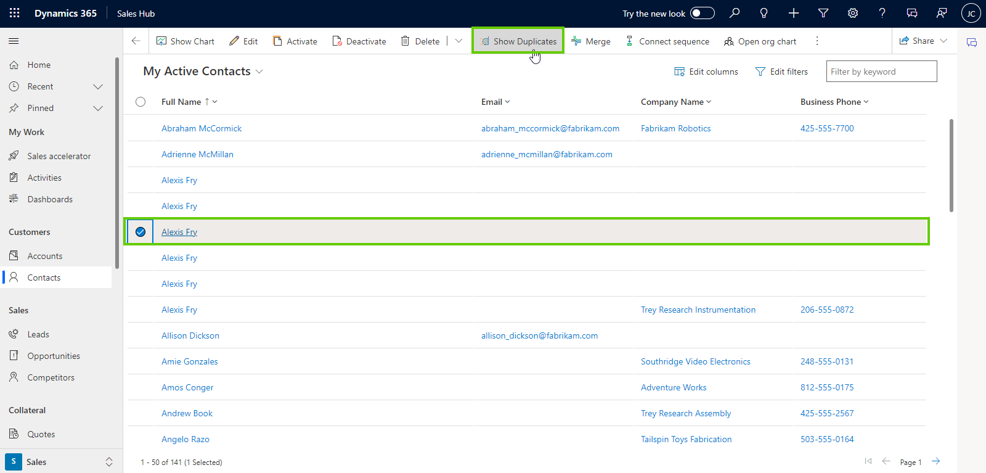This screenshot has height=473, width=986.
Task: Select all rows with header radio button
Action: click(x=141, y=102)
